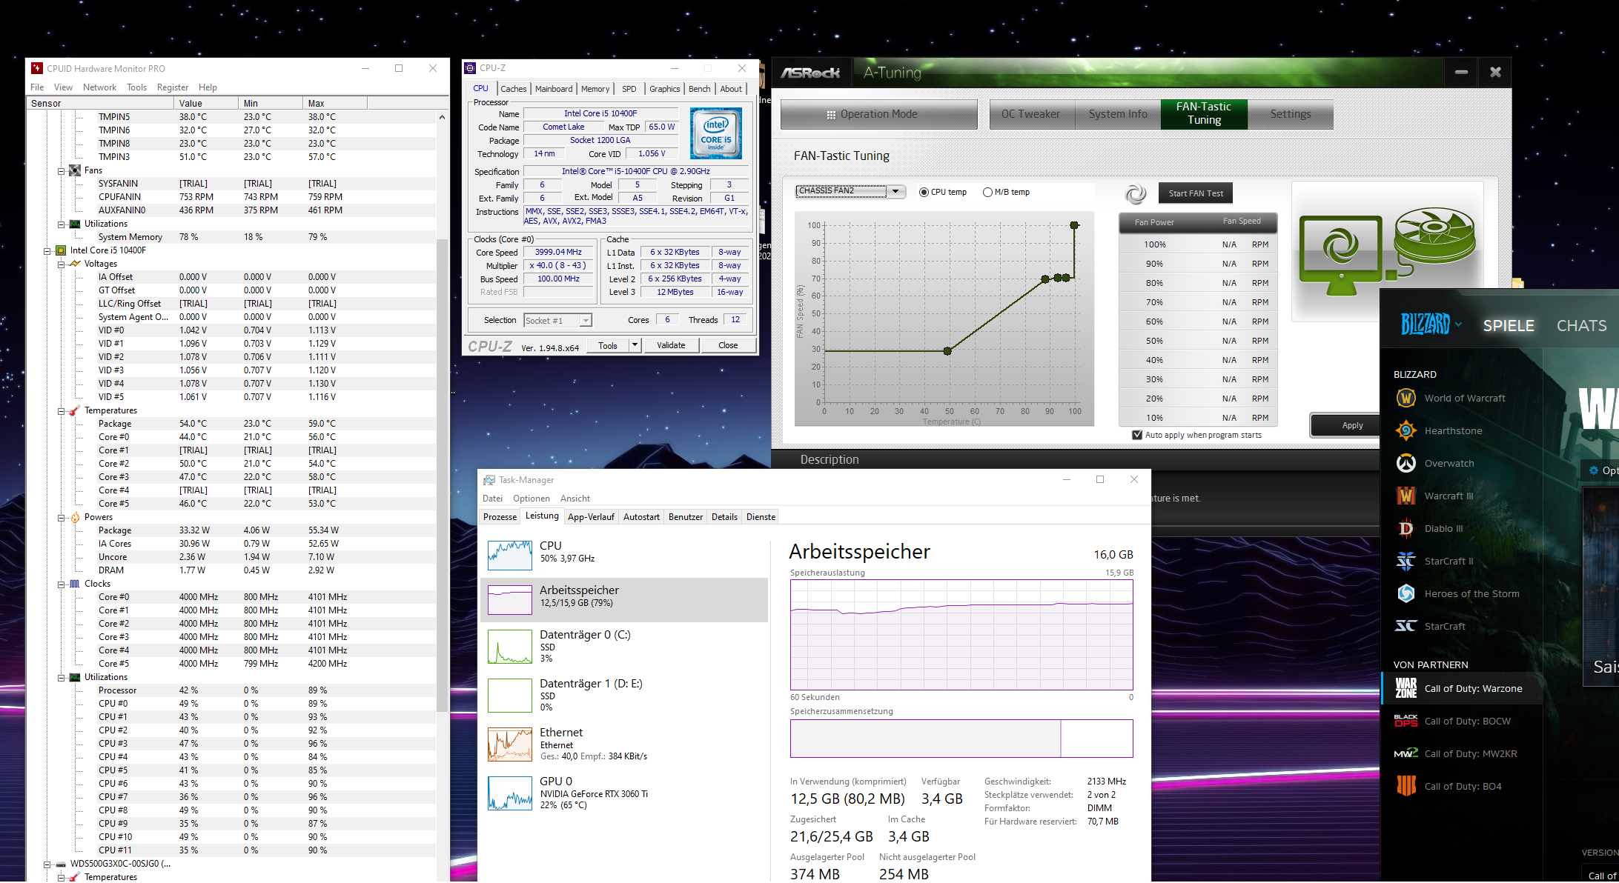Click the World of Warcraft game icon

coord(1406,399)
